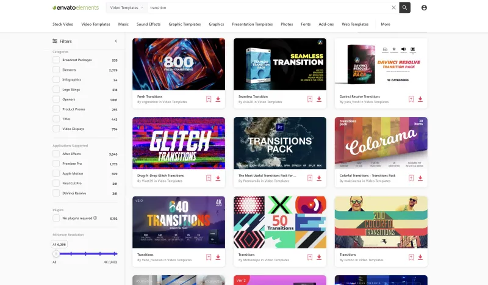Screen dimensions: 488x285
Task: Download the Seamless Transition item
Action: [319, 99]
